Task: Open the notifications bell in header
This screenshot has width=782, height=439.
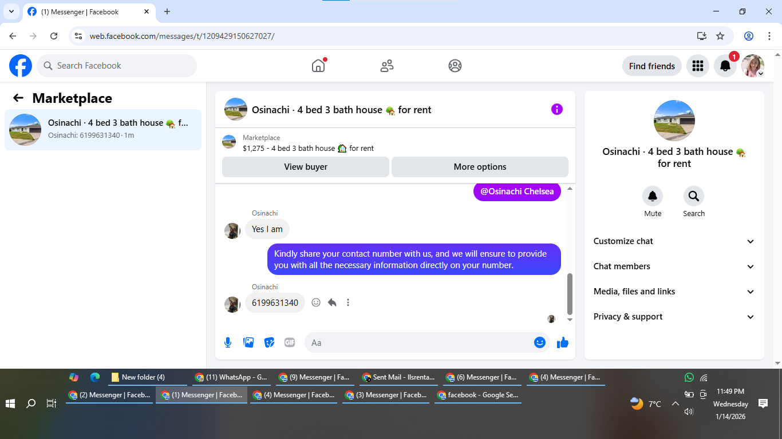Action: (725, 66)
